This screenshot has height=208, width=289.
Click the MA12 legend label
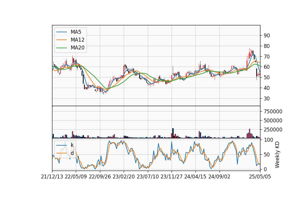tap(77, 40)
